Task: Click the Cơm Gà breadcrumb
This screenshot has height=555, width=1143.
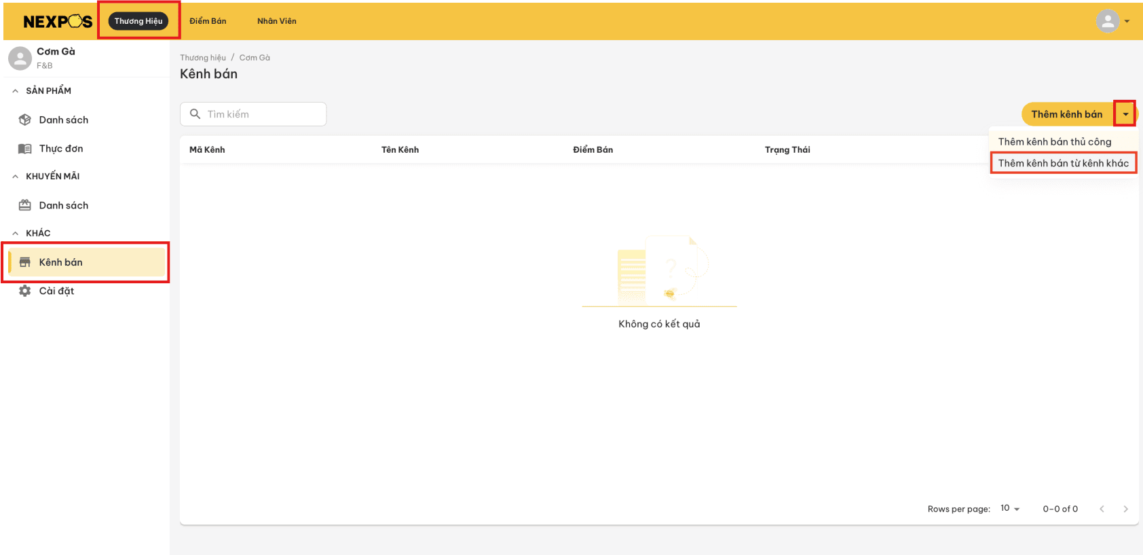Action: click(255, 58)
